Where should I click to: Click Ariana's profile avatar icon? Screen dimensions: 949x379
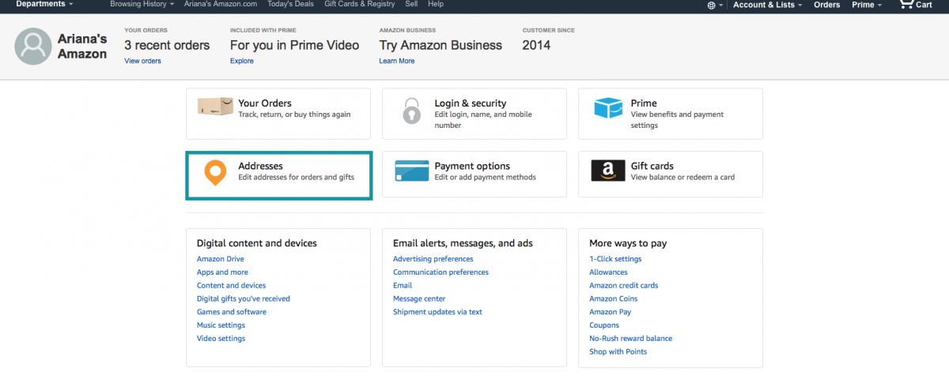pos(33,47)
